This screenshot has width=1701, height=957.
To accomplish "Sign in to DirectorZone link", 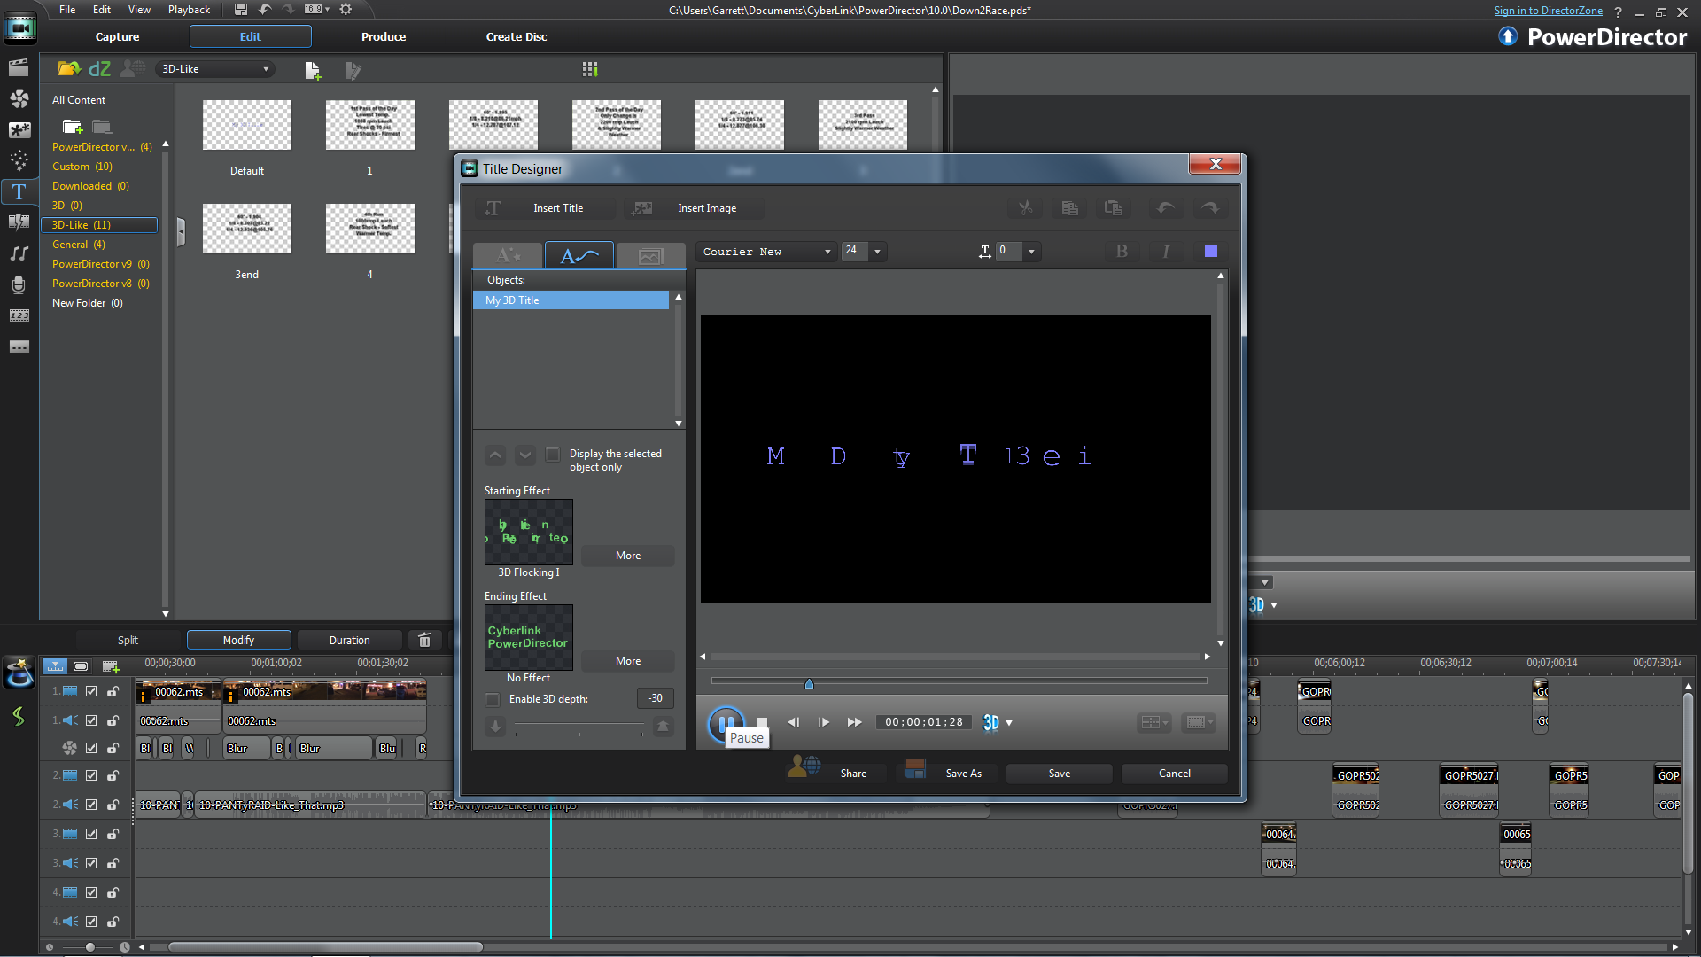I will tap(1548, 11).
